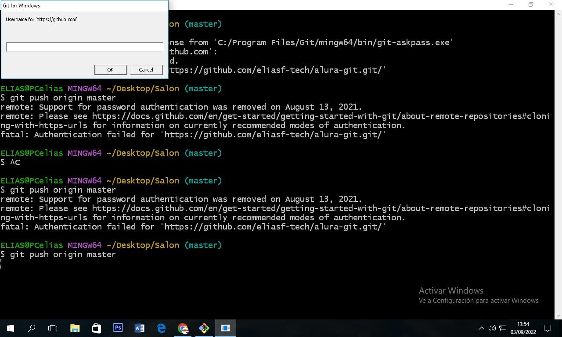Click the first 'fatal: Authentication failed' line
The image size is (562, 337).
(193, 135)
